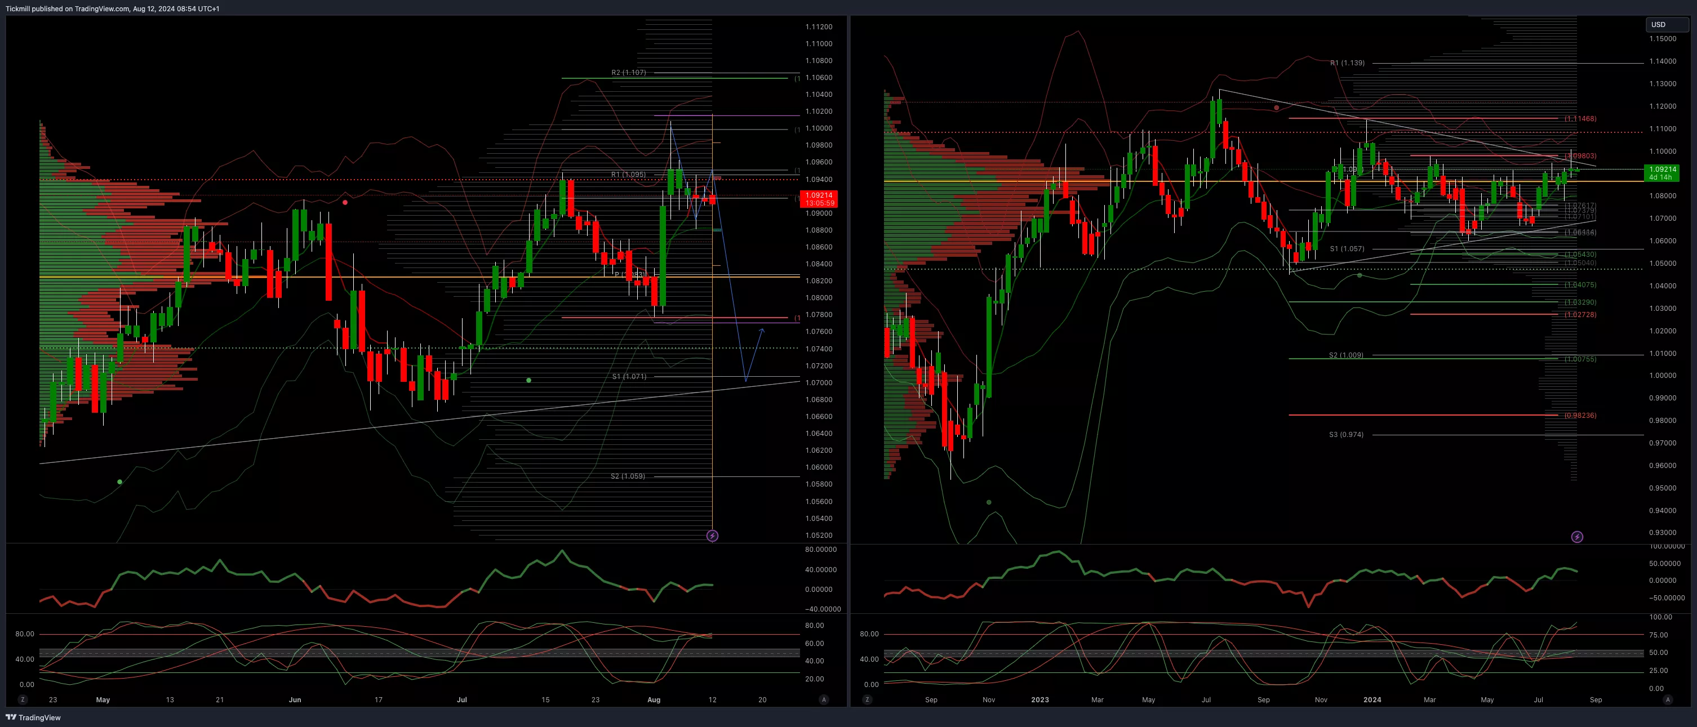Image resolution: width=1697 pixels, height=727 pixels.
Task: Click the green dot marker below July on left chart
Action: click(x=528, y=380)
